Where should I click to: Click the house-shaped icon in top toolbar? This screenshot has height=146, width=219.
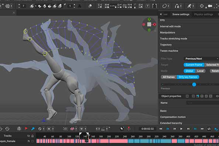[177, 6]
